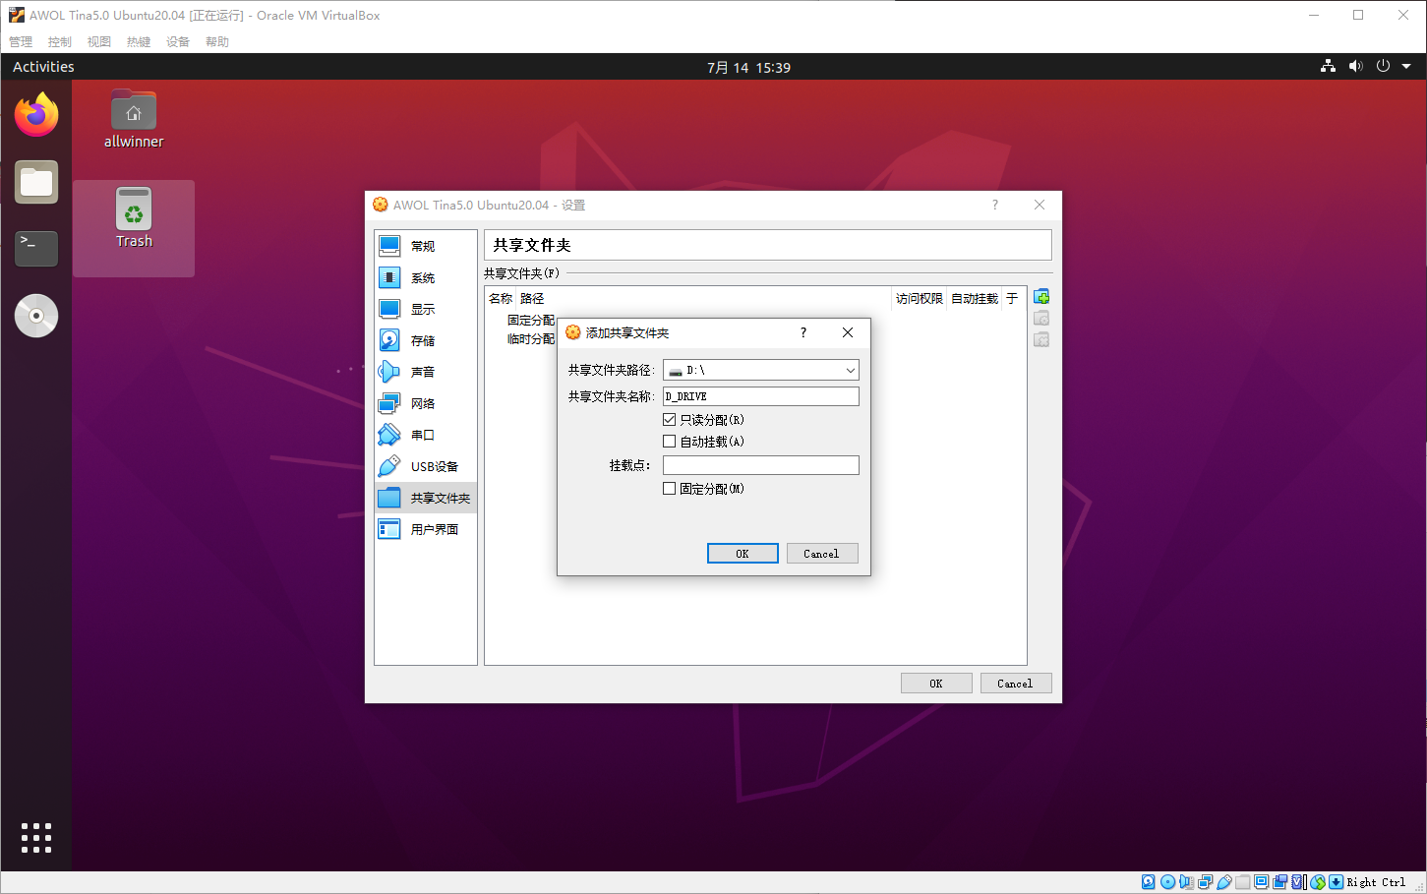Open the Trash desktop icon
This screenshot has height=894, width=1427.
click(x=134, y=218)
